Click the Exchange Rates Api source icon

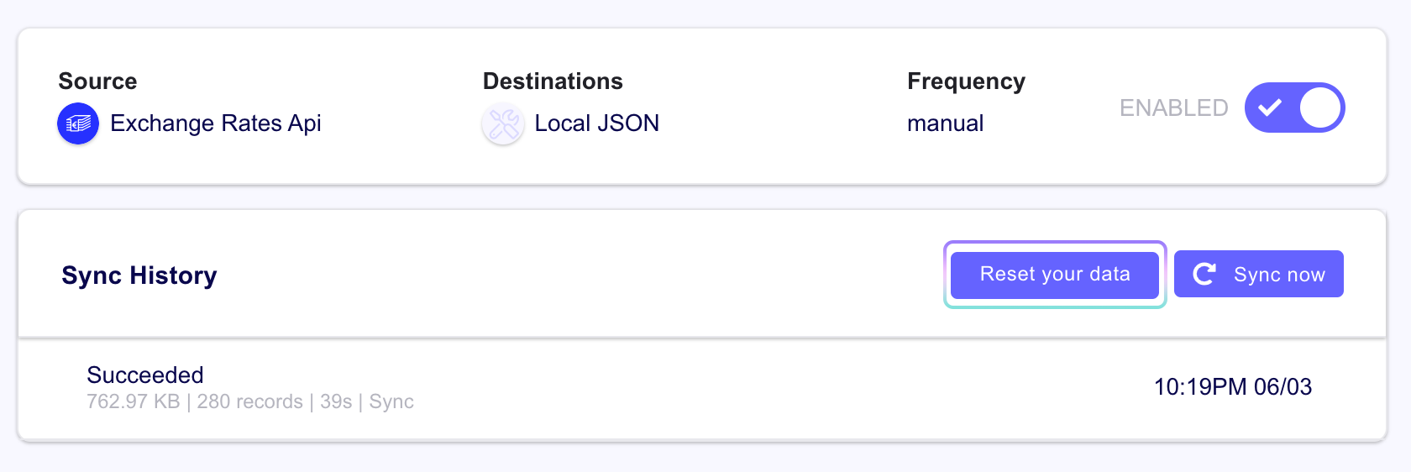click(x=78, y=124)
